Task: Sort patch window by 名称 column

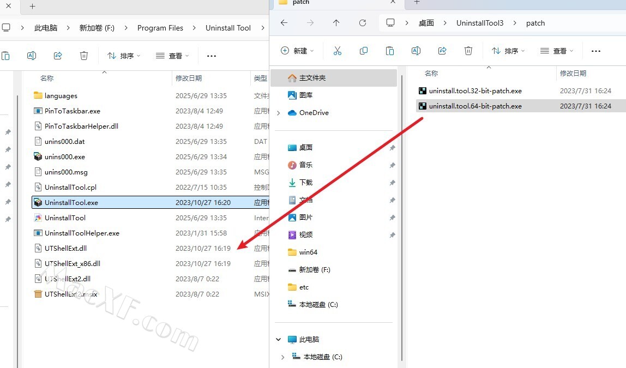Action: (x=431, y=74)
